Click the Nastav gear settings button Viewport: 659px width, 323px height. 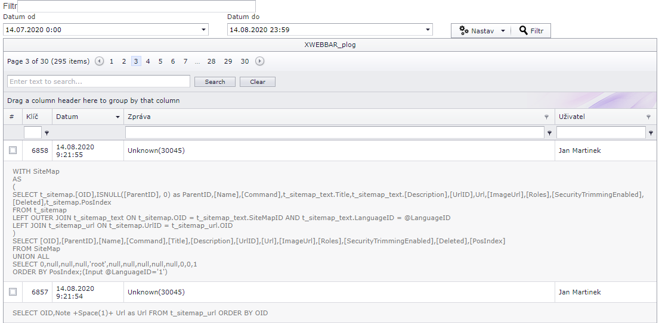pos(477,31)
